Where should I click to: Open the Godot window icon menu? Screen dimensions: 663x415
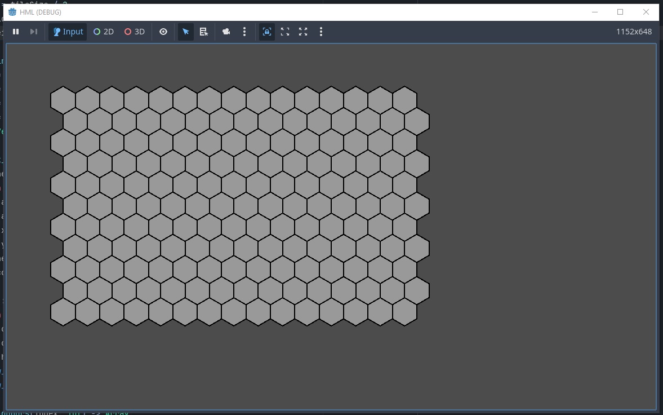[x=12, y=12]
